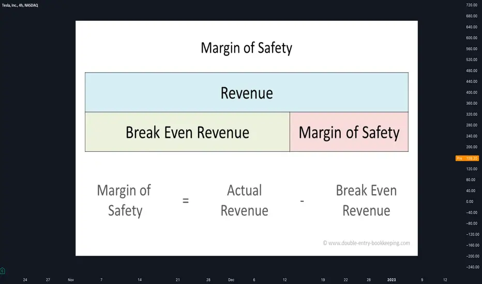This screenshot has width=482, height=284.
Task: Click the equals sign in the formula
Action: click(186, 201)
